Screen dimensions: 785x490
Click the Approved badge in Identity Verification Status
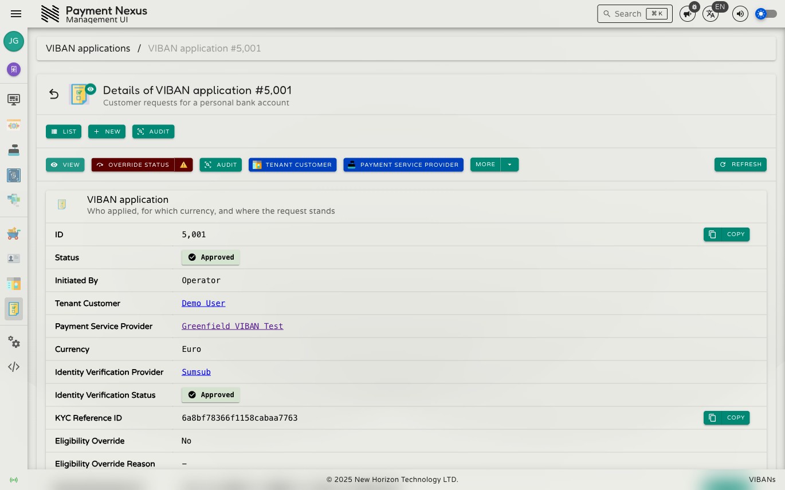(x=211, y=395)
